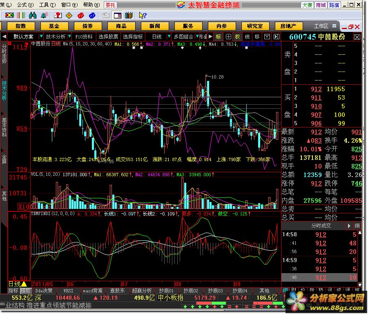Image resolution: width=368 pixels, height=314 pixels.
Task: Click the grid layout icon in chart toolbar
Action: pos(228,37)
